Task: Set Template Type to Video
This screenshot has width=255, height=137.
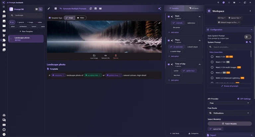Action: tap(81, 18)
